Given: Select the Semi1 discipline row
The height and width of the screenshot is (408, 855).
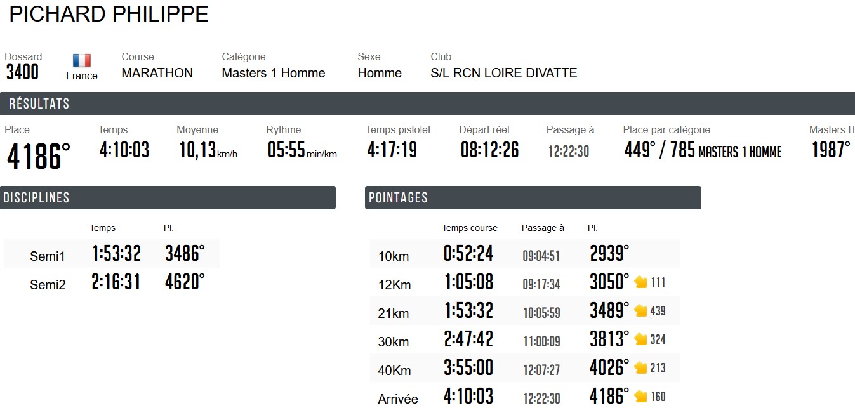Looking at the screenshot, I should click(x=112, y=254).
